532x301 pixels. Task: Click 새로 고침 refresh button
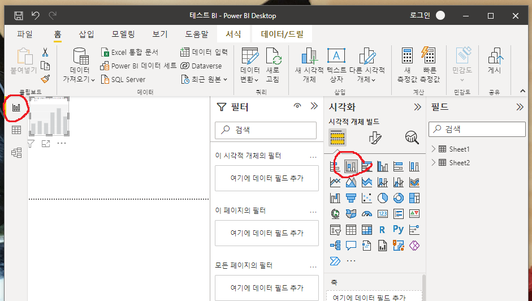(273, 65)
